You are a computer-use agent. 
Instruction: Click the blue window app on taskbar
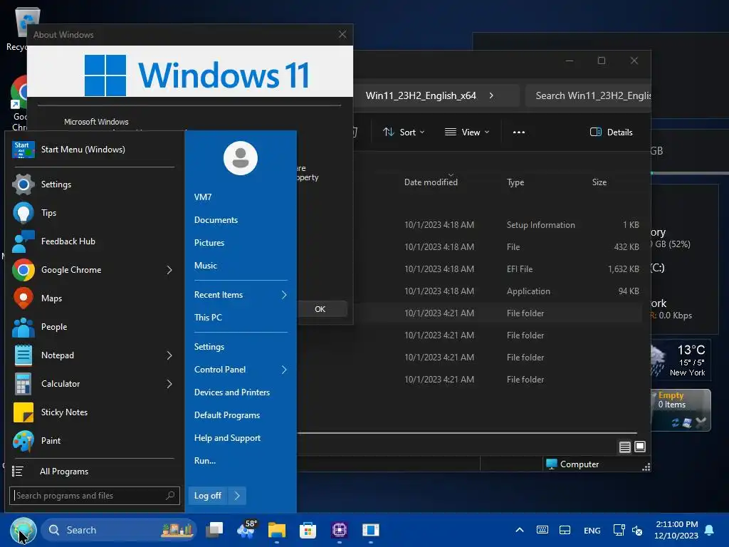click(370, 530)
